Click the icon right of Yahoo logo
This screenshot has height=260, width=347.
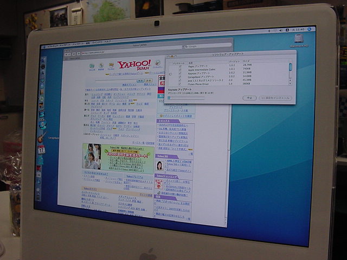pyautogui.click(x=158, y=64)
